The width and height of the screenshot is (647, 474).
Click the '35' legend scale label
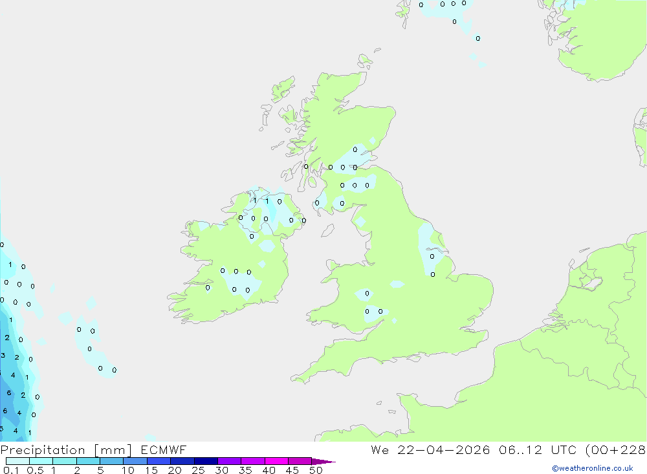245,470
